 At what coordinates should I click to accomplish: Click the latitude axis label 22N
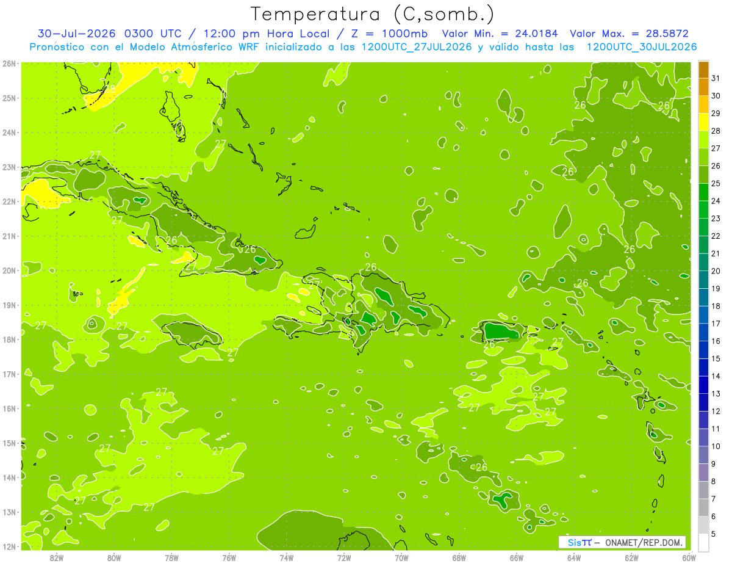click(9, 201)
